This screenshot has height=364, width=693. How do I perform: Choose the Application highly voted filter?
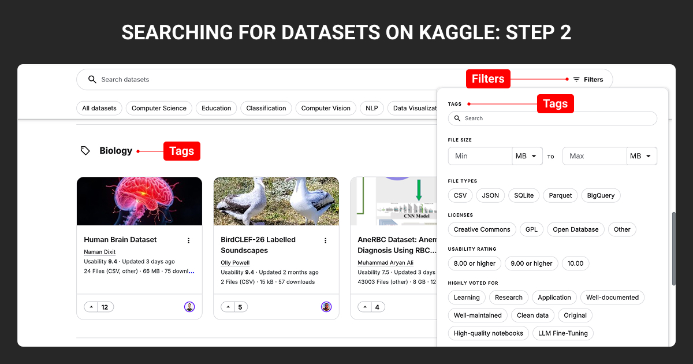coord(554,298)
